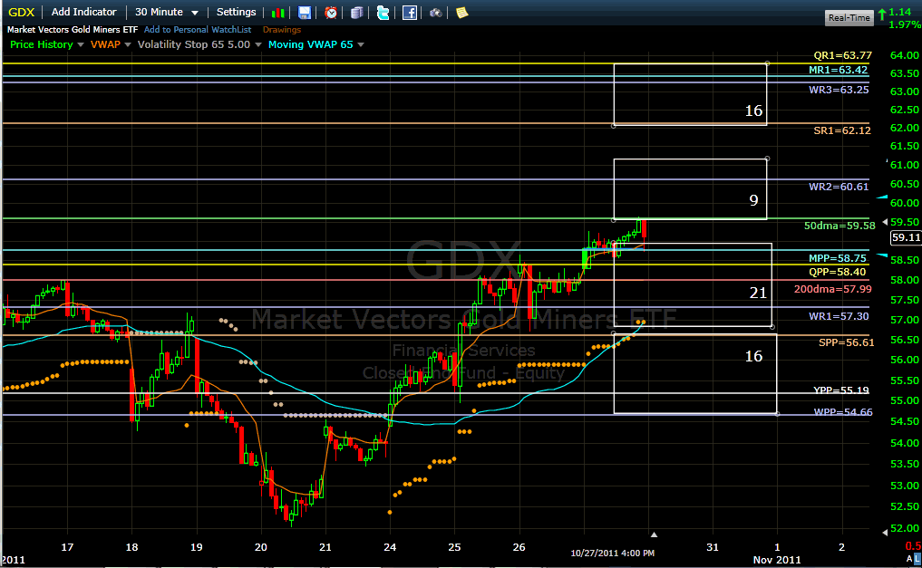
Task: Select the SR1=62.12 level label
Action: point(842,130)
